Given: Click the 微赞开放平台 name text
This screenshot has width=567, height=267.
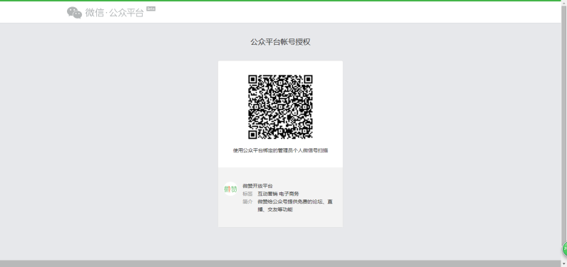Looking at the screenshot, I should tap(257, 186).
